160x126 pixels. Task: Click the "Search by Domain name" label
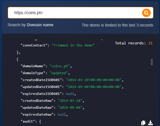point(31,25)
